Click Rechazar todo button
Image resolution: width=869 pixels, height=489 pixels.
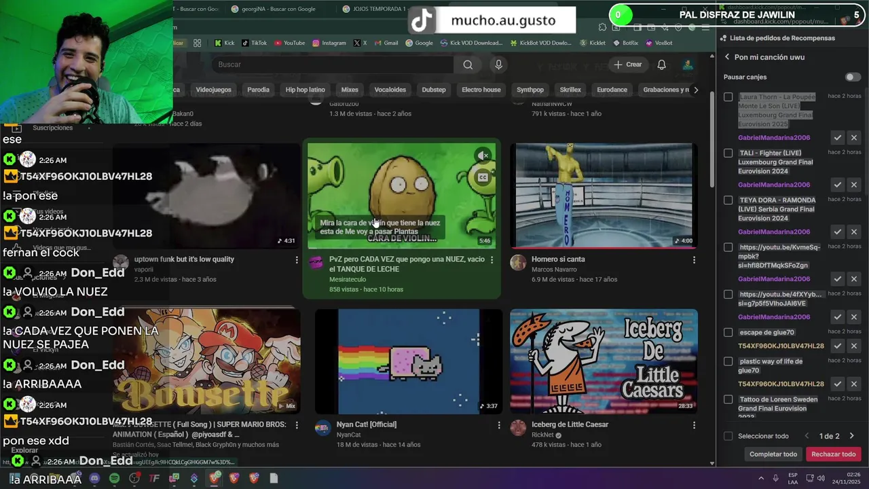tap(834, 454)
